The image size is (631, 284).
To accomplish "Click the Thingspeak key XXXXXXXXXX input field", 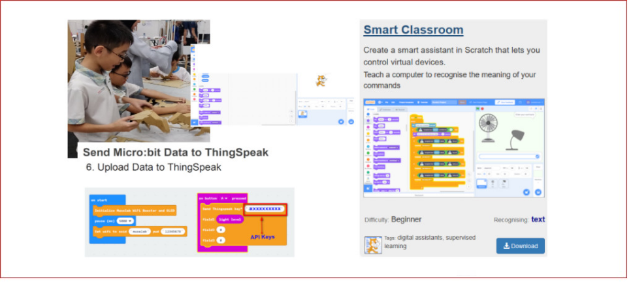I will click(264, 209).
